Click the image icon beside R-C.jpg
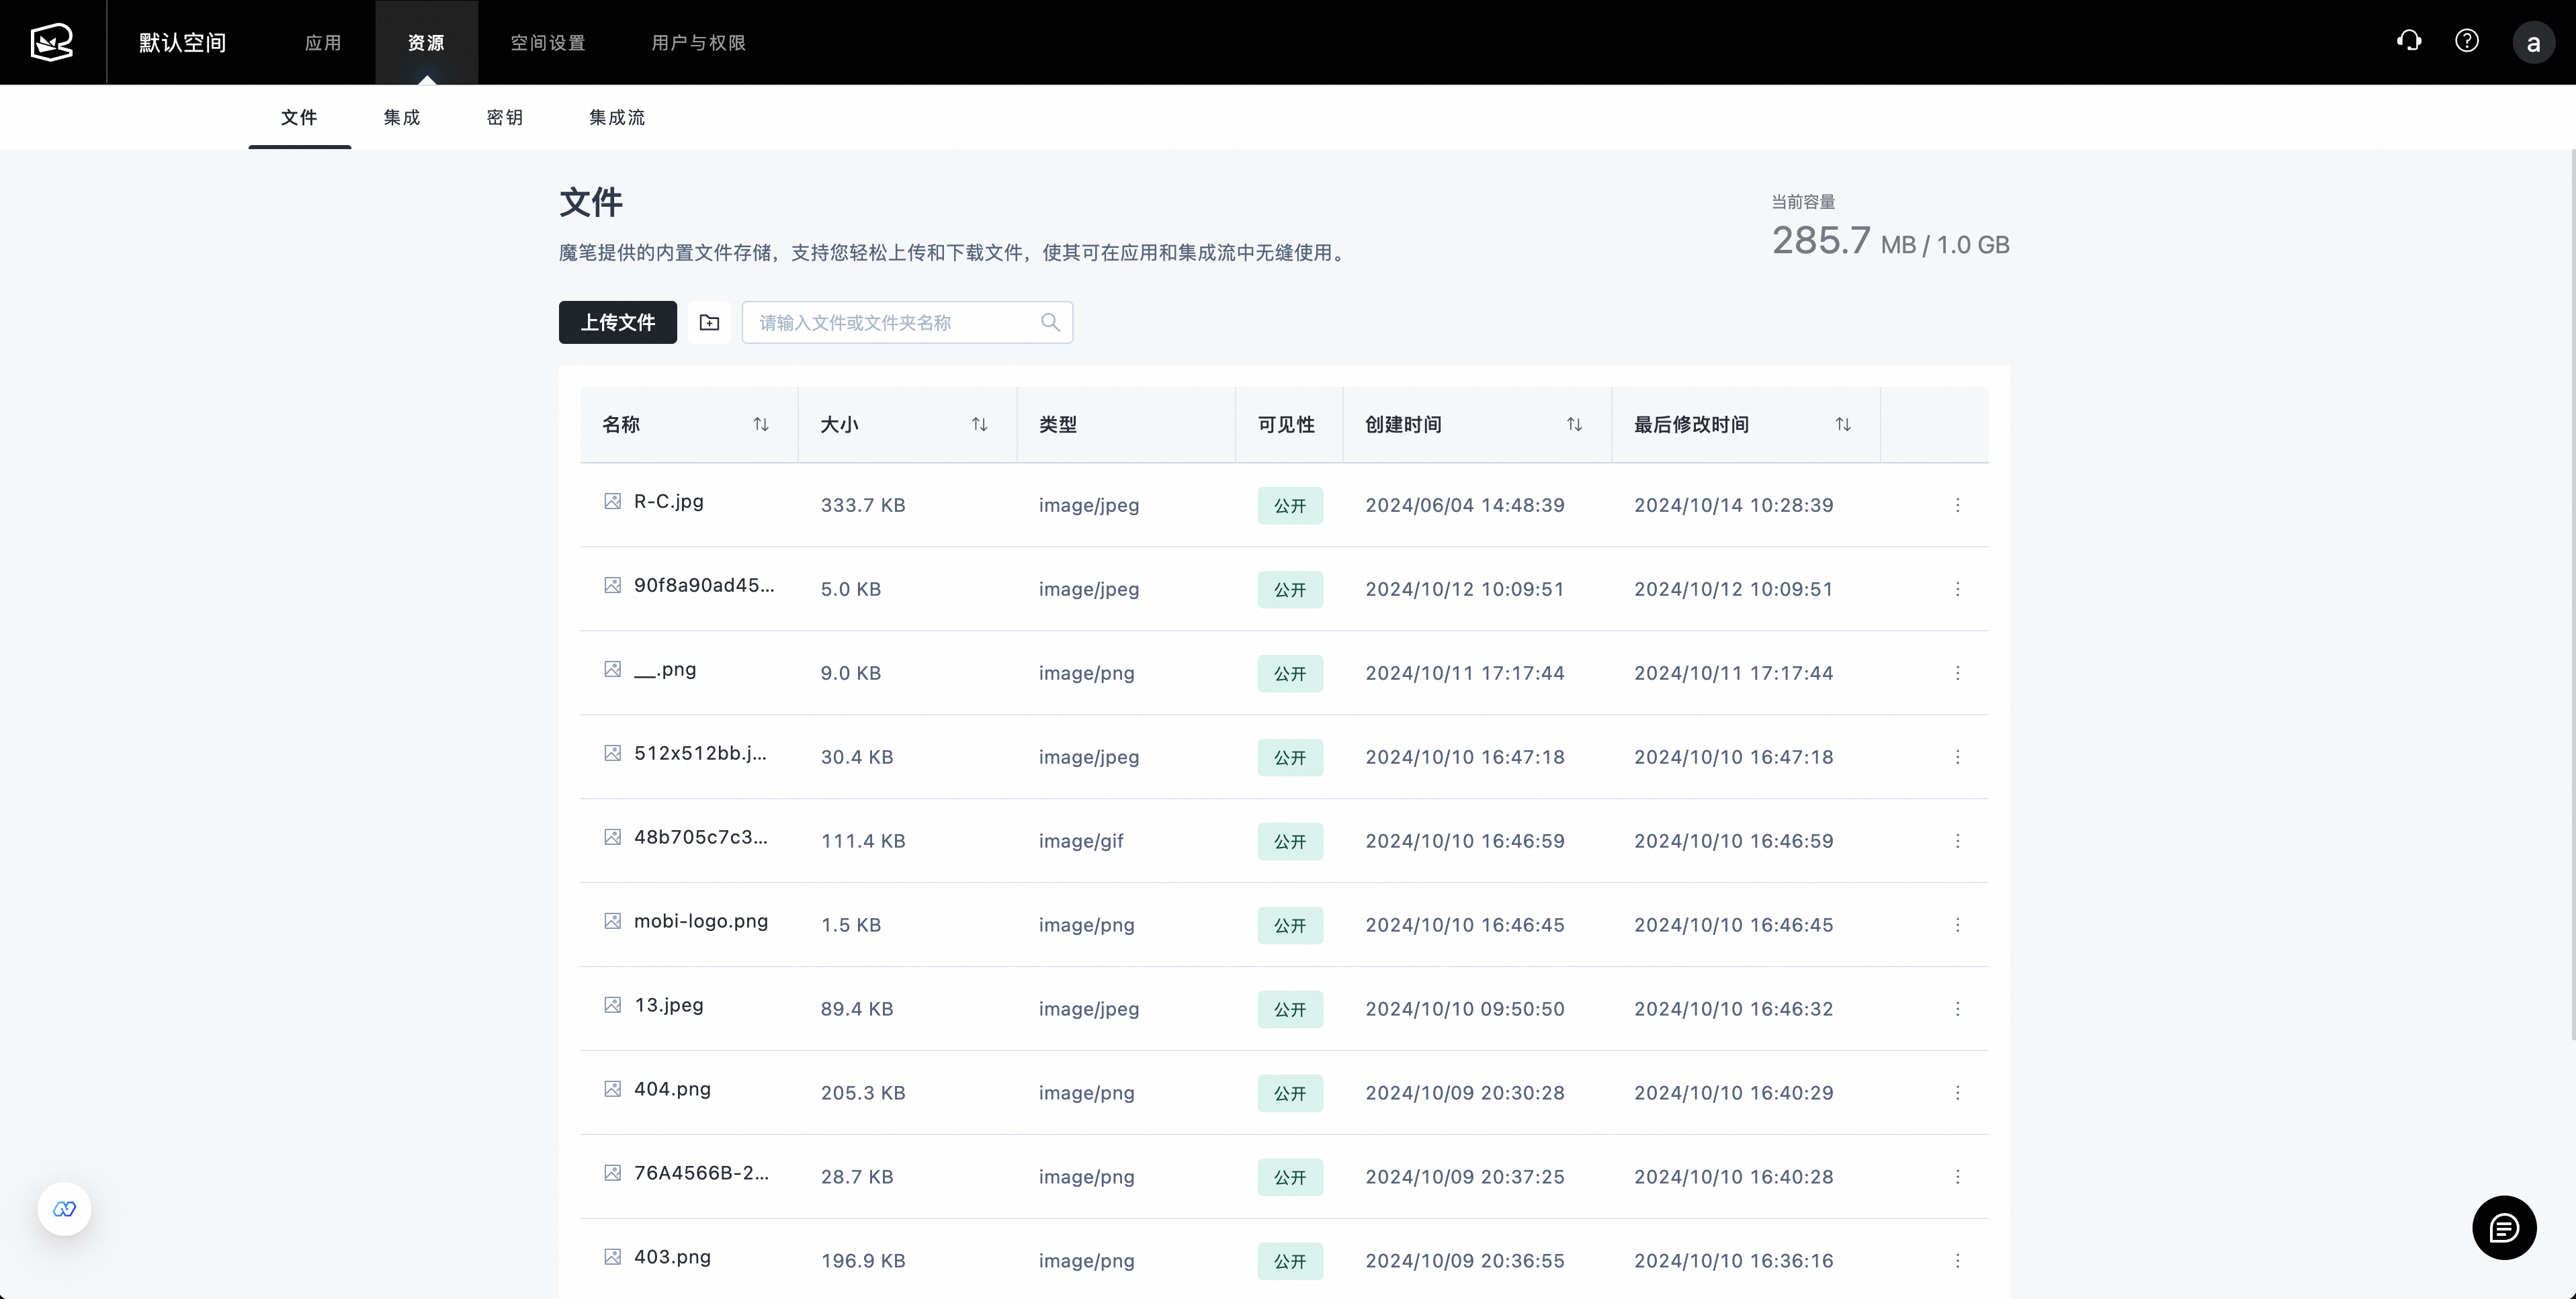Screen dimensions: 2576x1299 613,501
